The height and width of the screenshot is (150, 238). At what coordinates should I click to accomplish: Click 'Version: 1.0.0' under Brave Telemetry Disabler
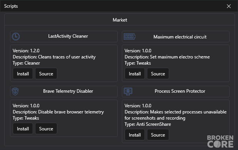click(26, 105)
